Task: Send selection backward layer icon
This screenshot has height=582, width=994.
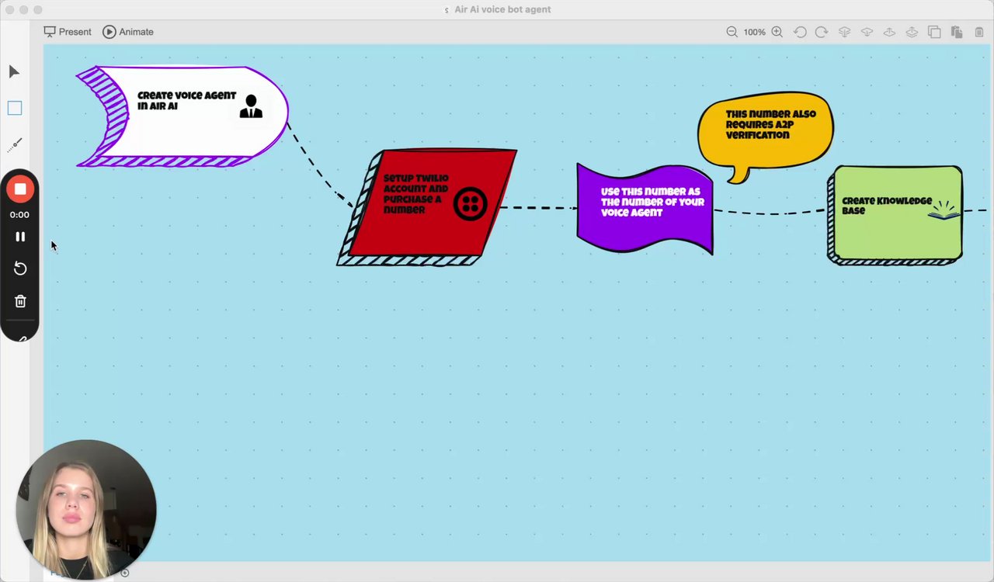Action: pos(867,32)
